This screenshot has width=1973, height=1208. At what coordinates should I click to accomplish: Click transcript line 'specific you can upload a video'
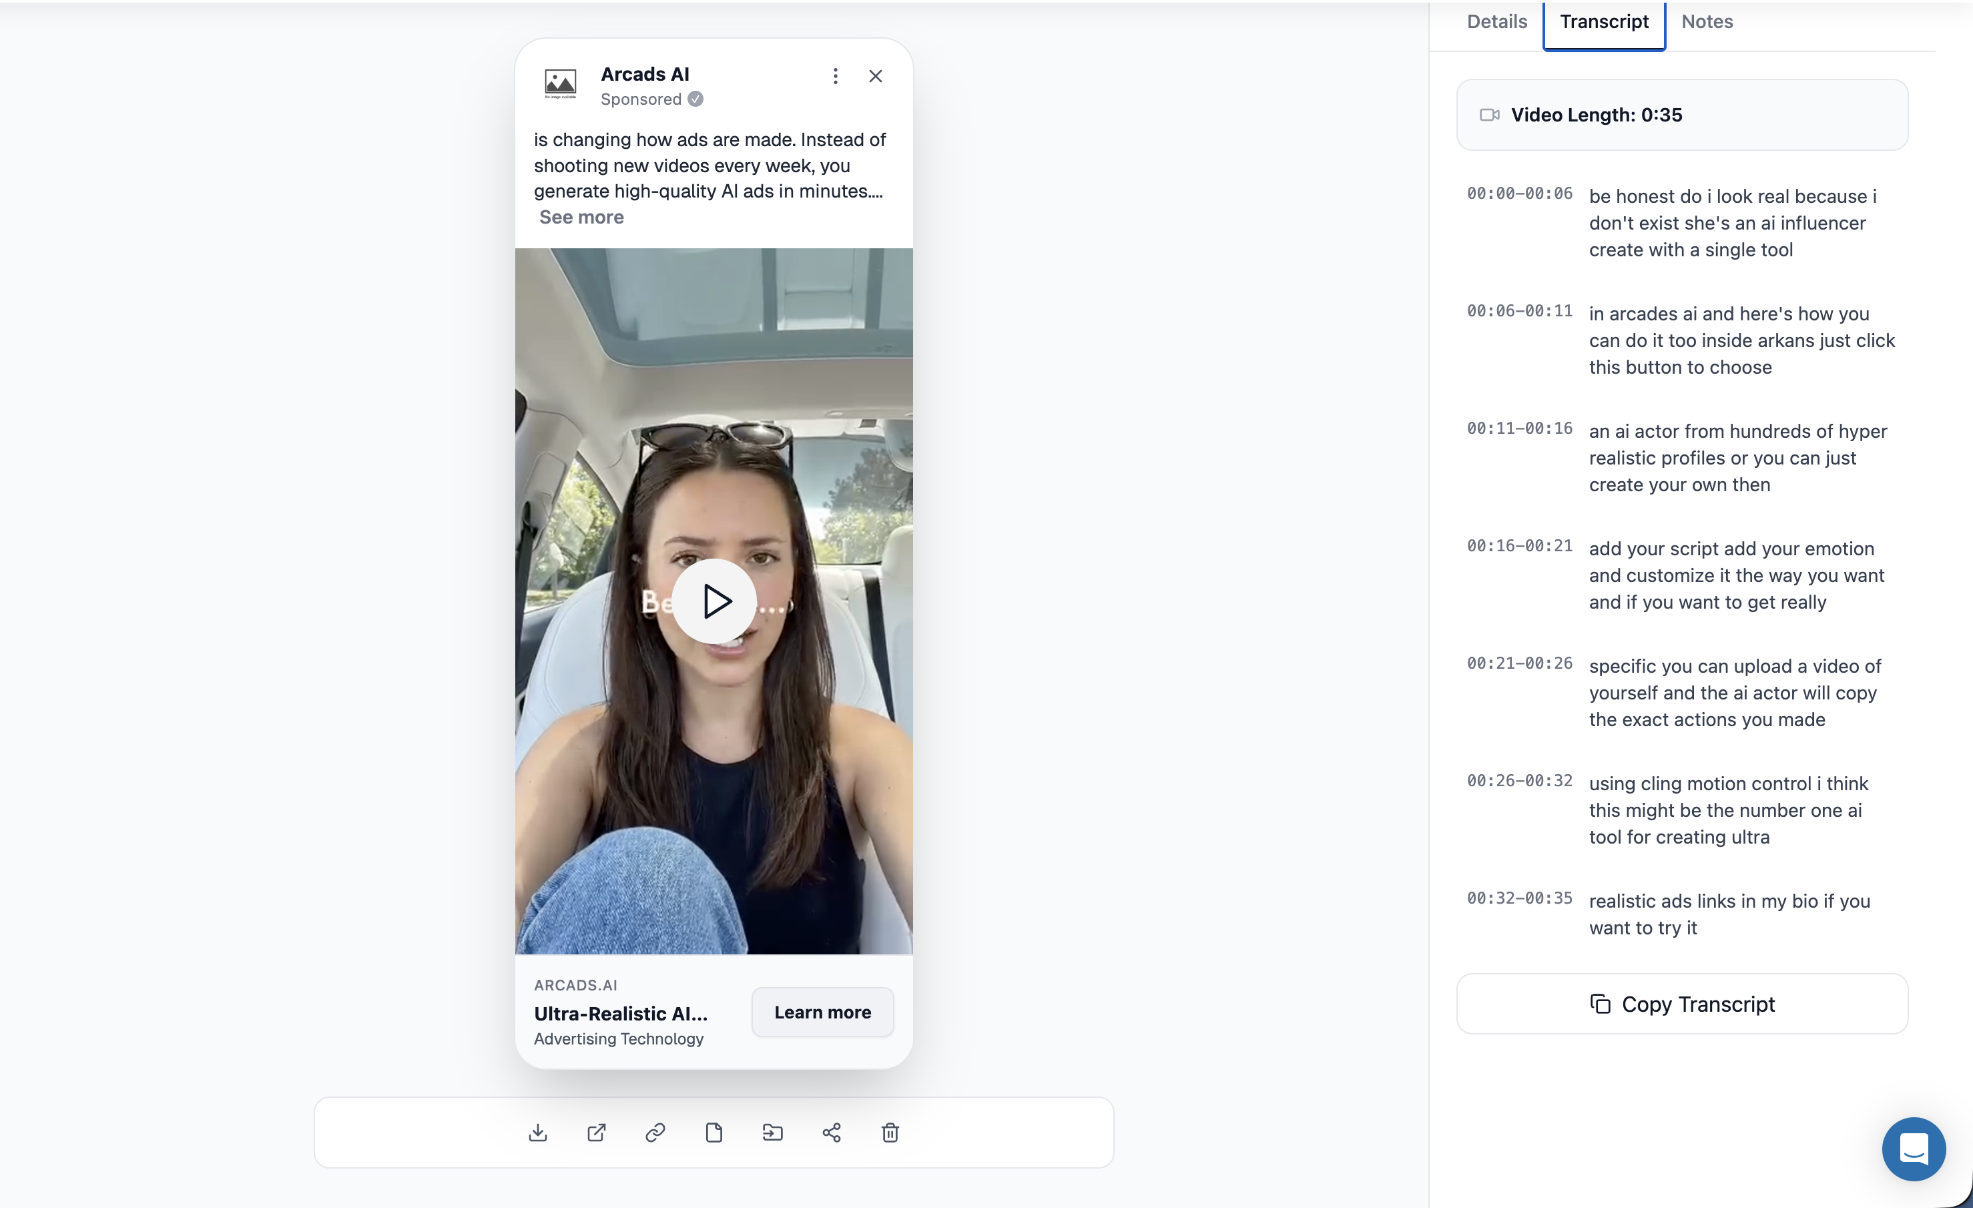(1734, 693)
